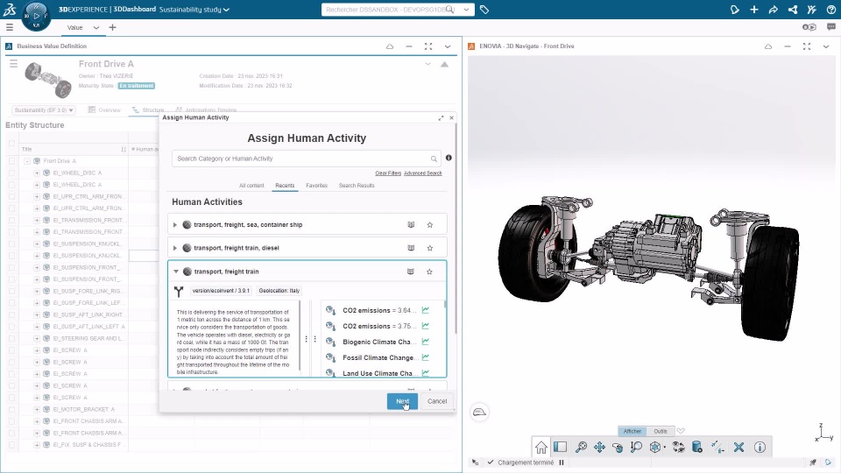Click the car view icon in 3D viewer
The image size is (841, 473).
pyautogui.click(x=479, y=412)
